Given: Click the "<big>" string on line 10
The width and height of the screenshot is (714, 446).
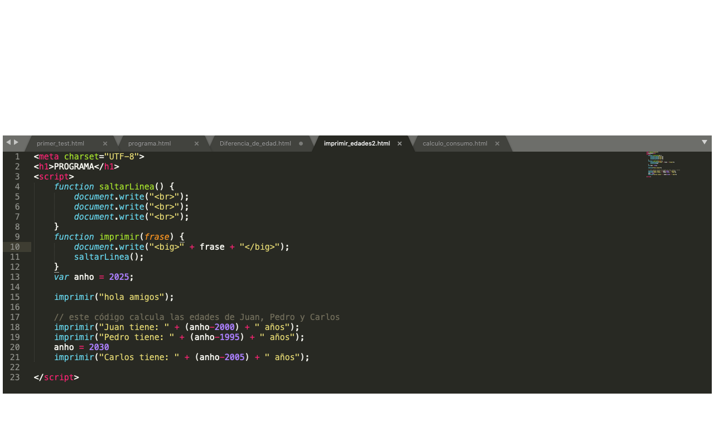Looking at the screenshot, I should 167,247.
